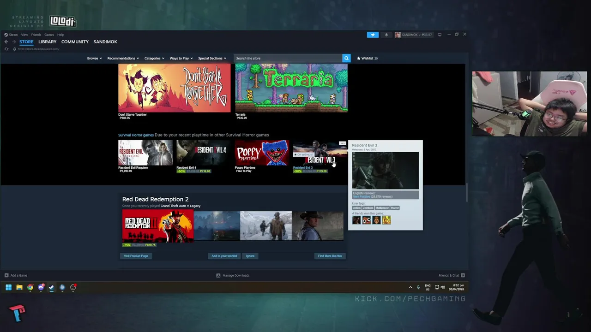
Task: Click the Add a Game text
Action: click(18, 275)
